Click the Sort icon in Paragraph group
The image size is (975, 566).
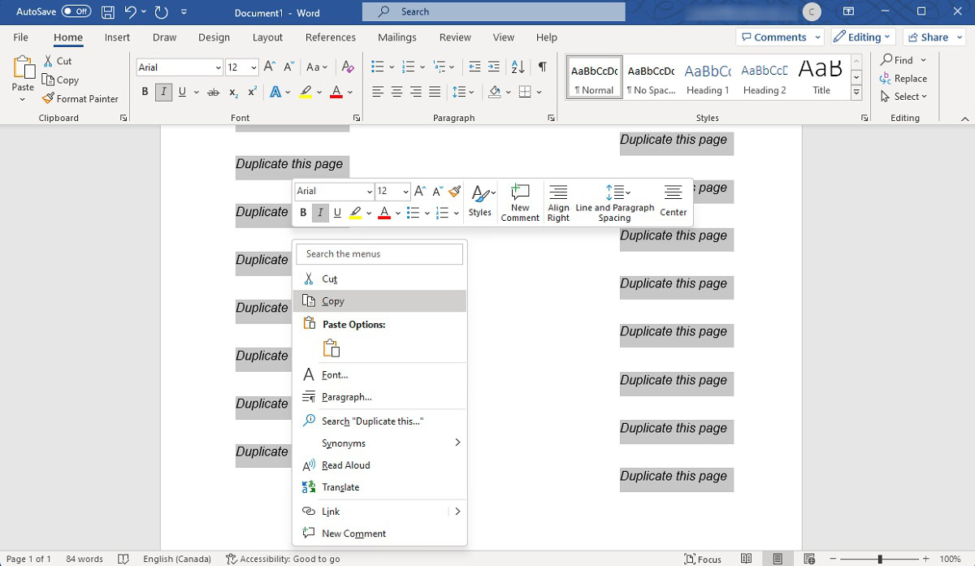point(519,67)
